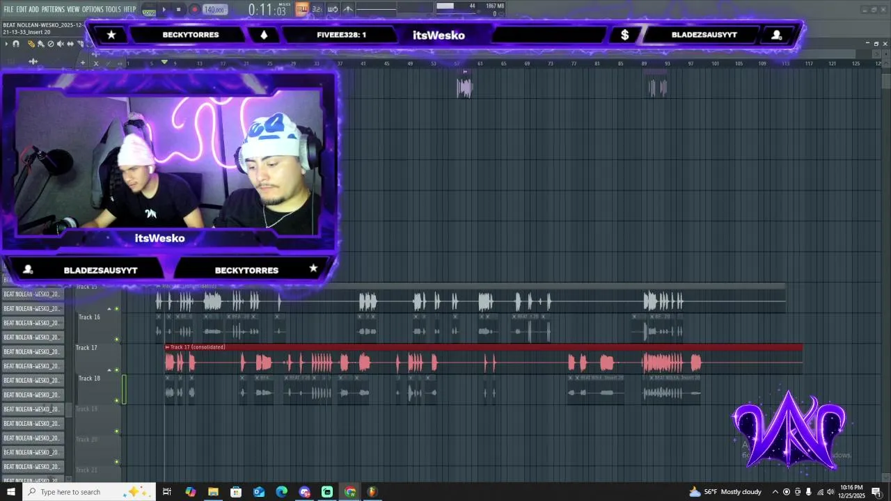The image size is (891, 501).
Task: Click bar 89 on the timeline ruler
Action: point(644,63)
